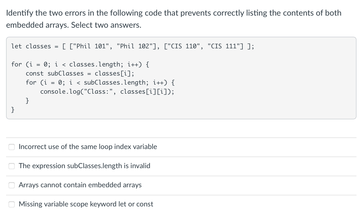Click the closing brace of the code
The height and width of the screenshot is (219, 359).
(13, 109)
